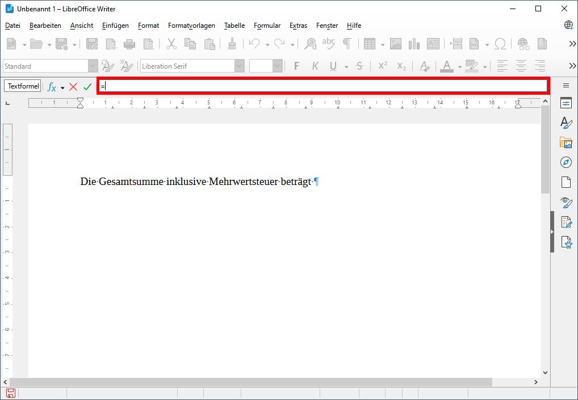Image resolution: width=578 pixels, height=400 pixels.
Task: Open the Liberation Serif font name dropdown
Action: click(238, 66)
